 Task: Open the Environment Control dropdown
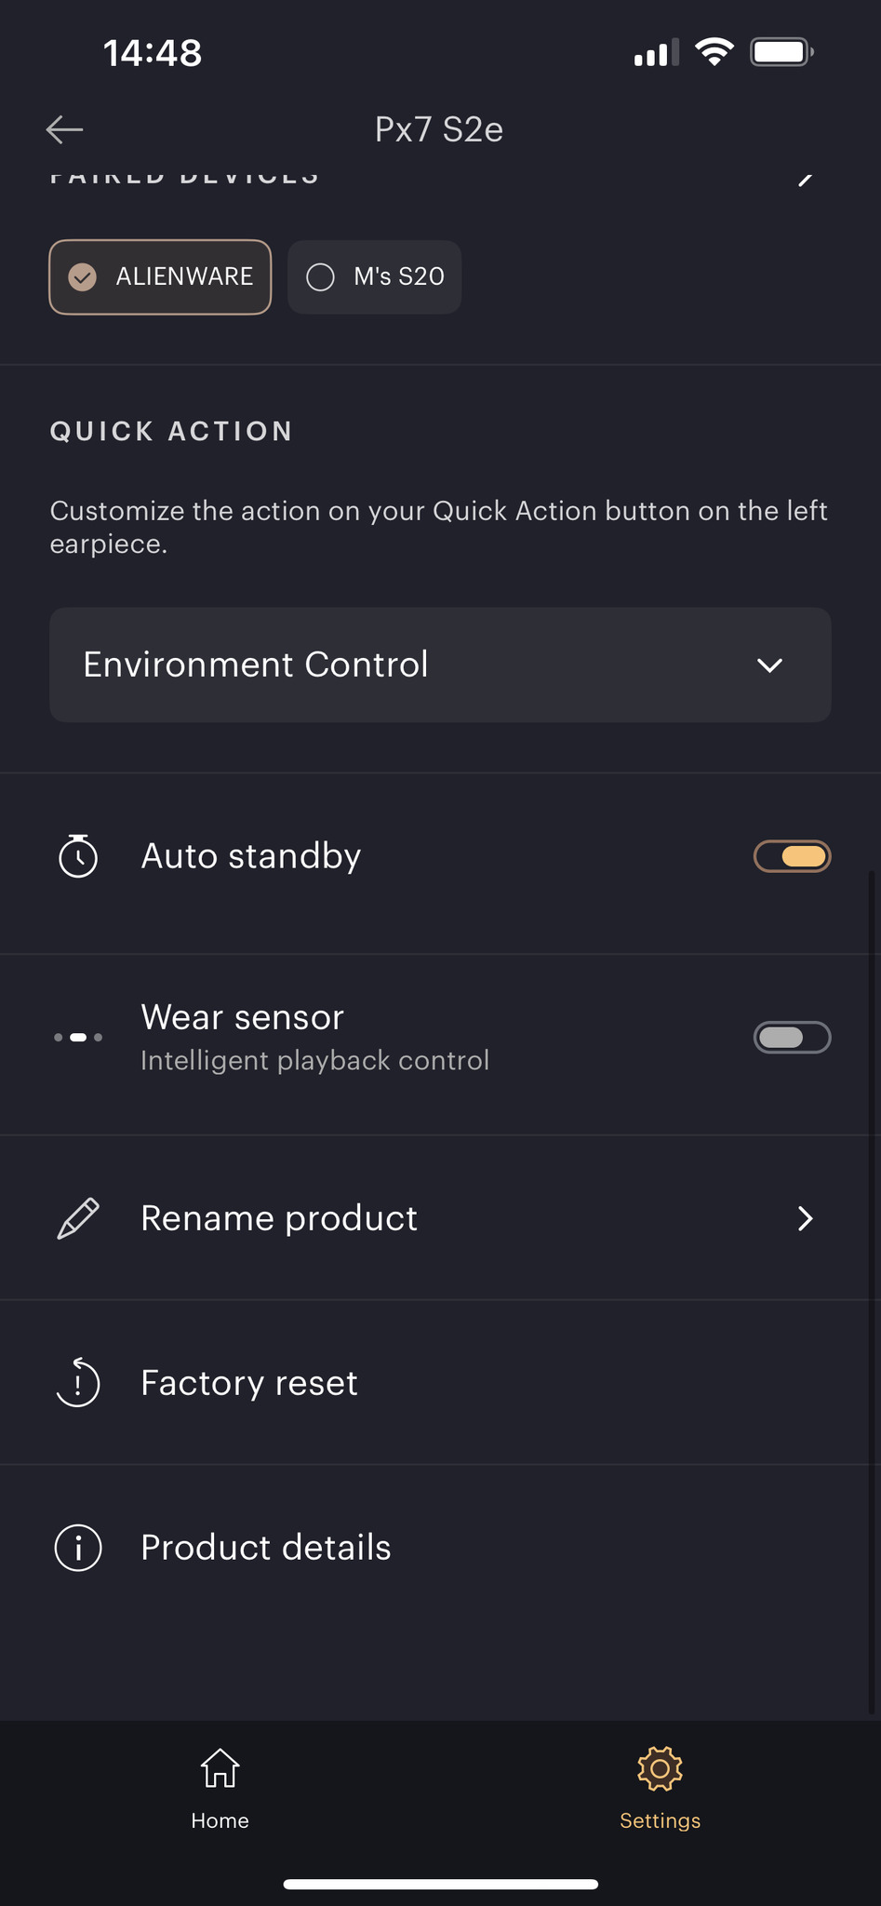click(440, 664)
